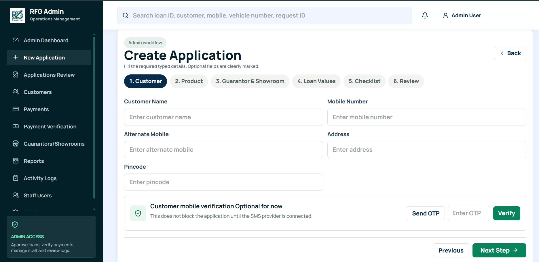Open the Customers section
The image size is (539, 262).
click(x=49, y=92)
